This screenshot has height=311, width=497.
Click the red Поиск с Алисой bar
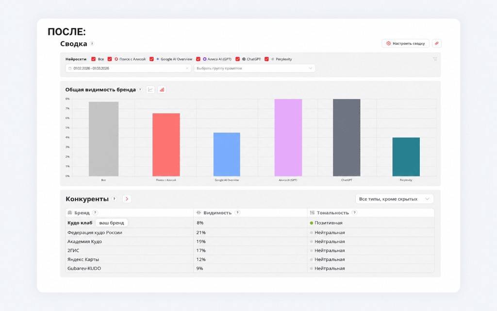coord(166,145)
